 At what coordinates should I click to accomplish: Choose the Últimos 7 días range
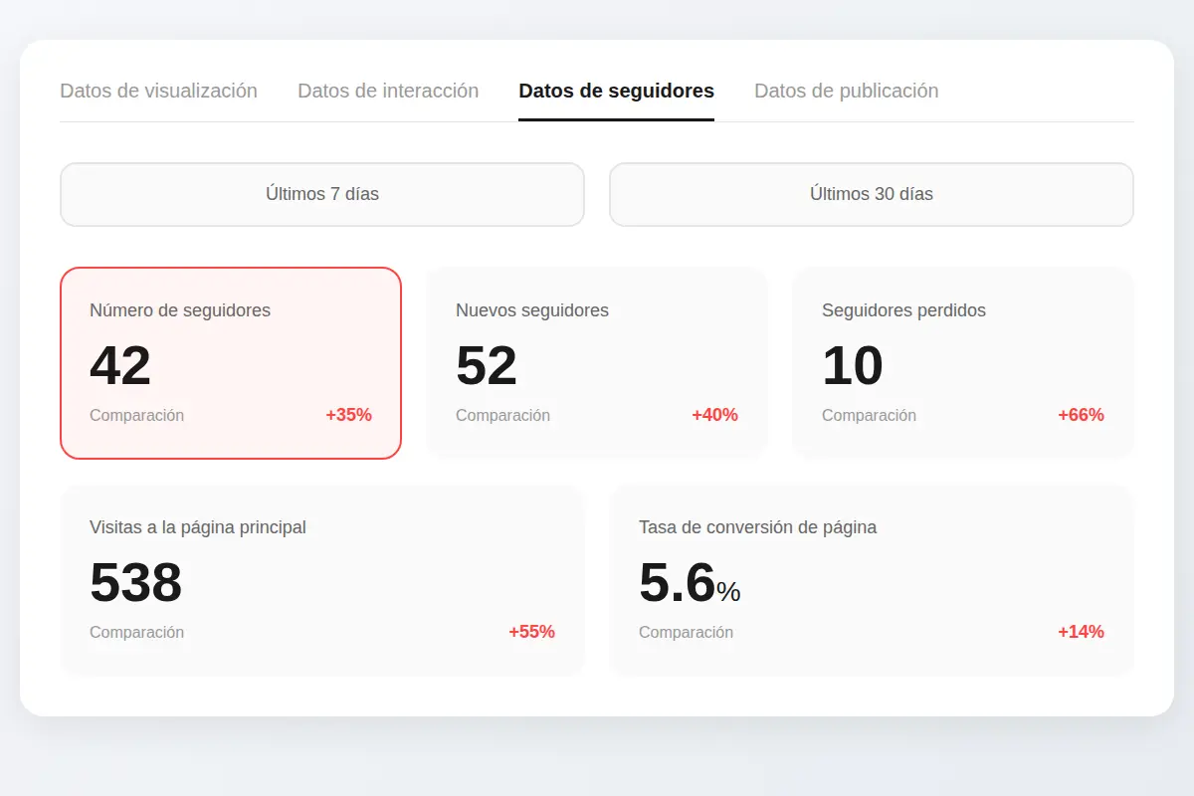tap(321, 194)
